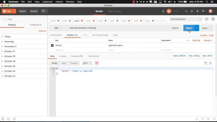Send the request
Image resolution: width=217 pixels, height=122 pixels.
coord(189,28)
